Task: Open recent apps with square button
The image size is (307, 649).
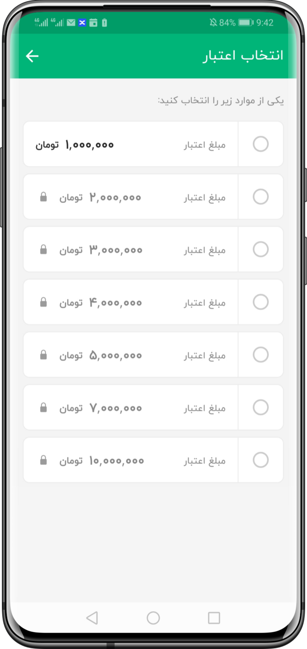Action: [x=214, y=618]
